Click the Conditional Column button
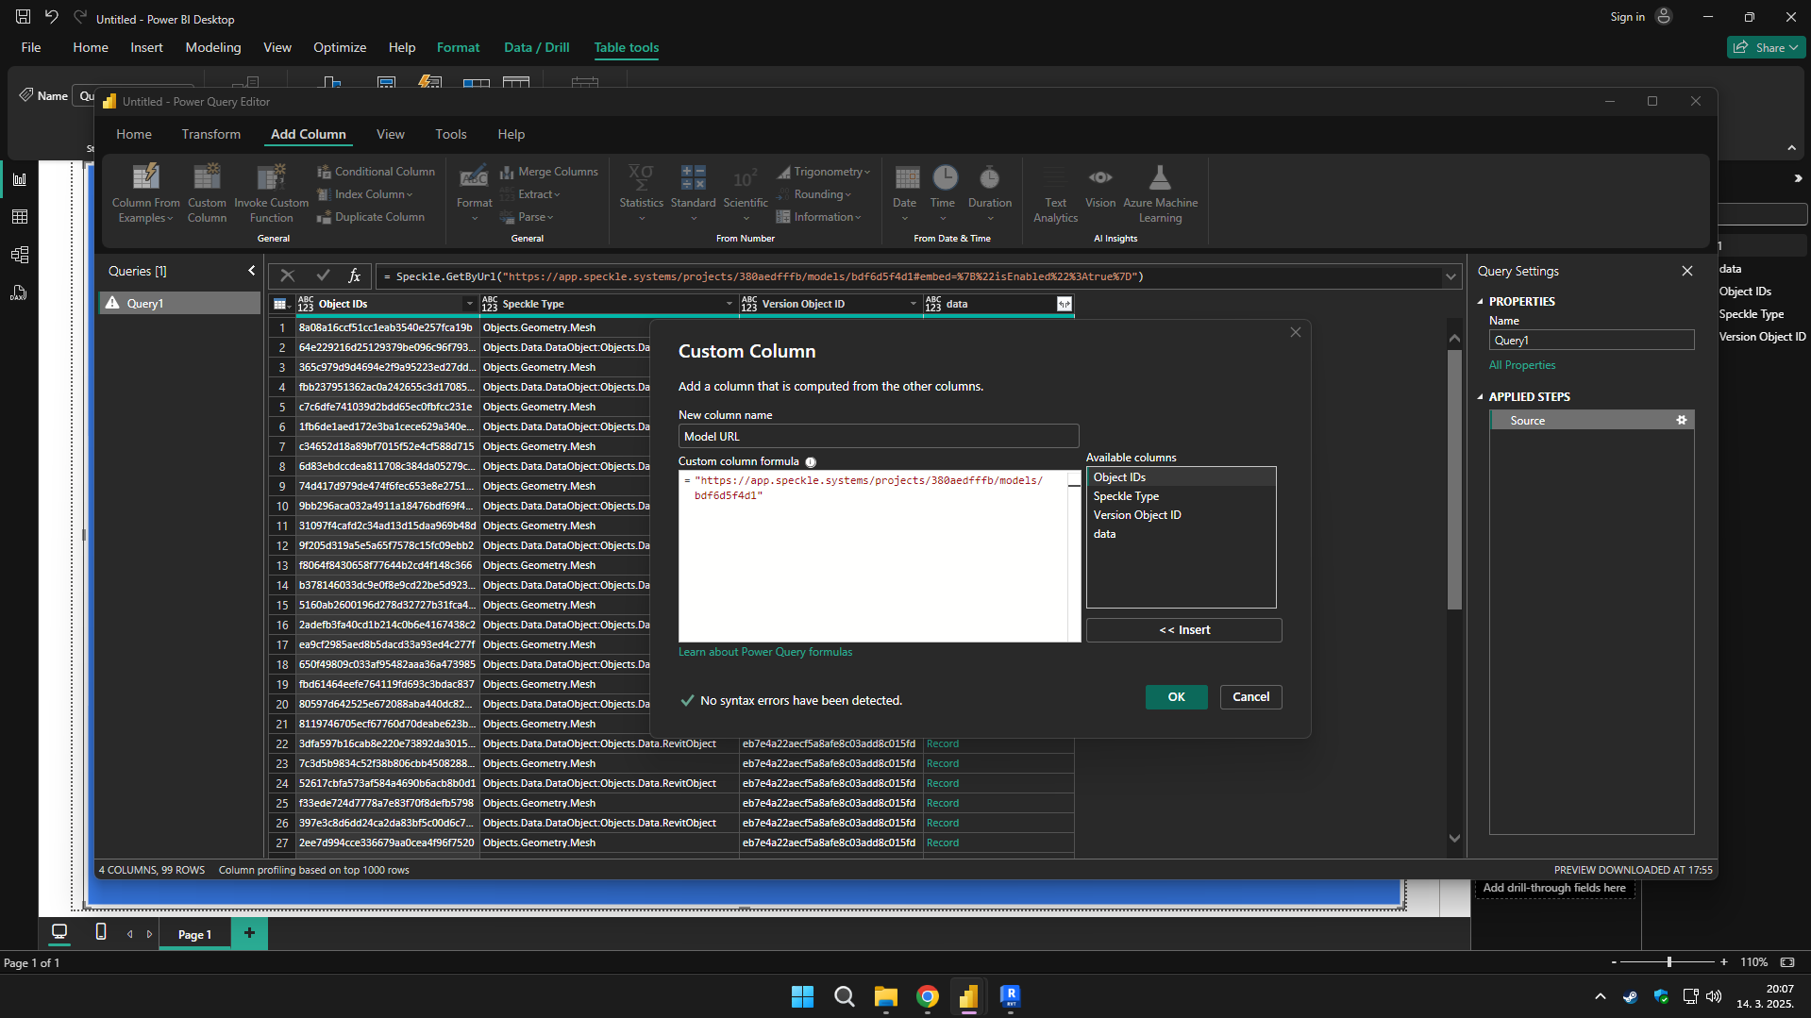 click(376, 172)
